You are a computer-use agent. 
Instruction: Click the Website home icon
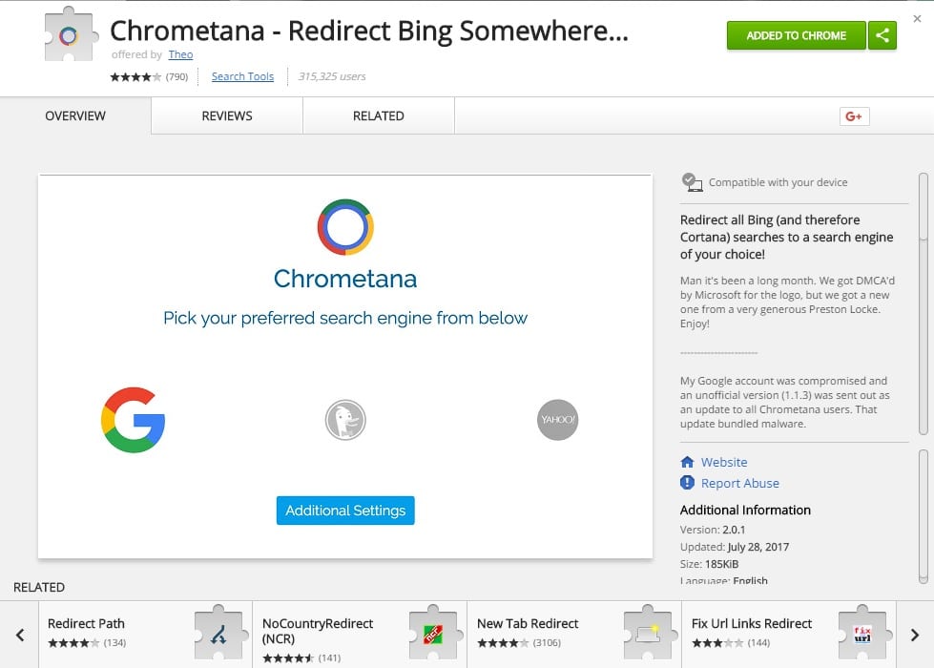coord(687,462)
